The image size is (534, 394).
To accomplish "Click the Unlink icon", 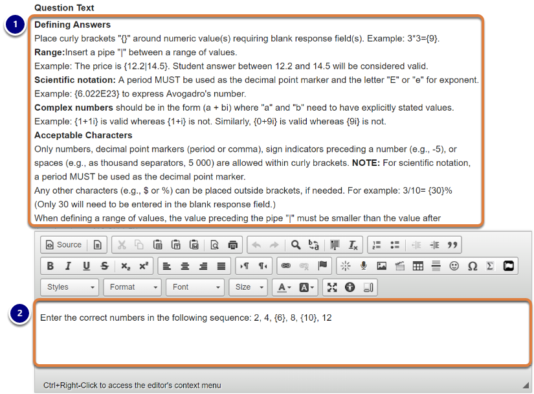I will 304,266.
